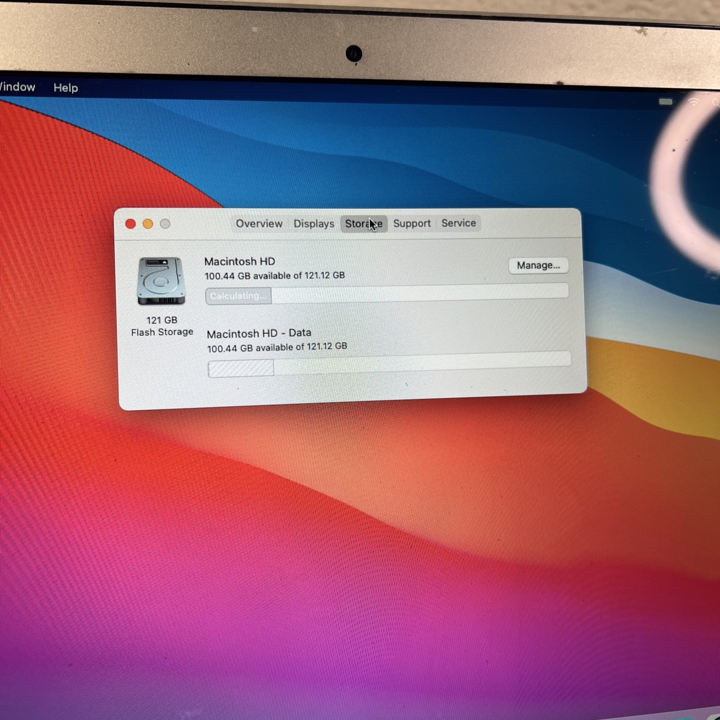
Task: Open the Displays tab
Action: [314, 224]
